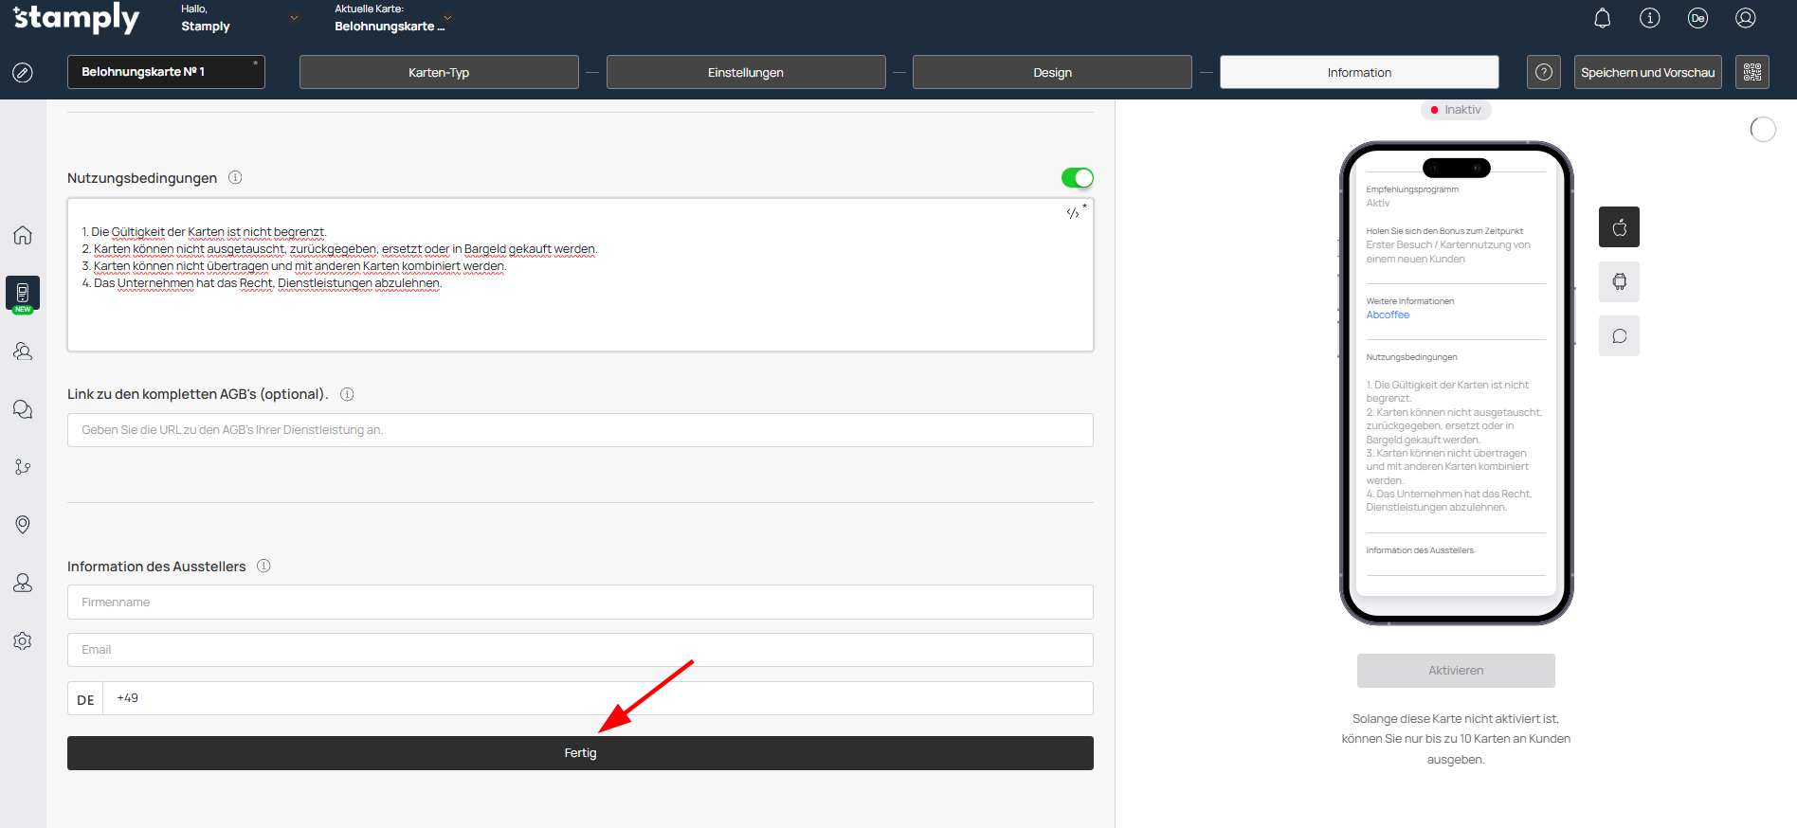
Task: Click the user account icon
Action: pos(1745,18)
